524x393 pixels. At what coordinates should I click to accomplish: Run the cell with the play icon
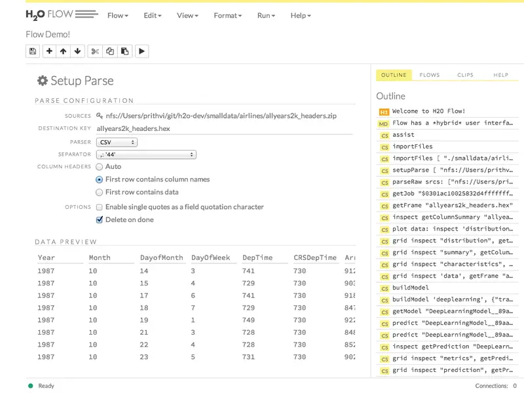click(141, 51)
